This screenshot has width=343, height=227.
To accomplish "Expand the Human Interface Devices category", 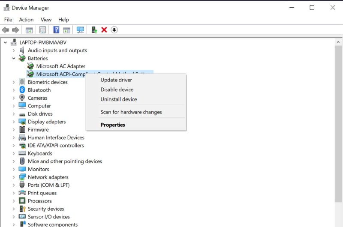I will click(x=14, y=137).
